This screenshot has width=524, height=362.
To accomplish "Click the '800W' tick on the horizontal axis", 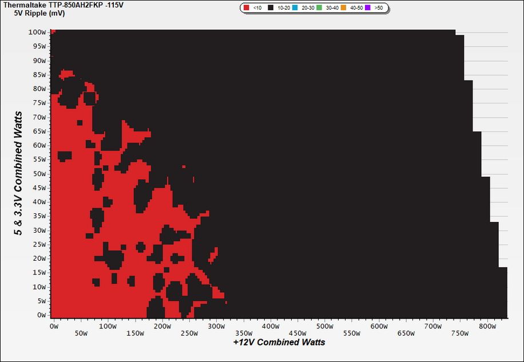I will click(487, 327).
